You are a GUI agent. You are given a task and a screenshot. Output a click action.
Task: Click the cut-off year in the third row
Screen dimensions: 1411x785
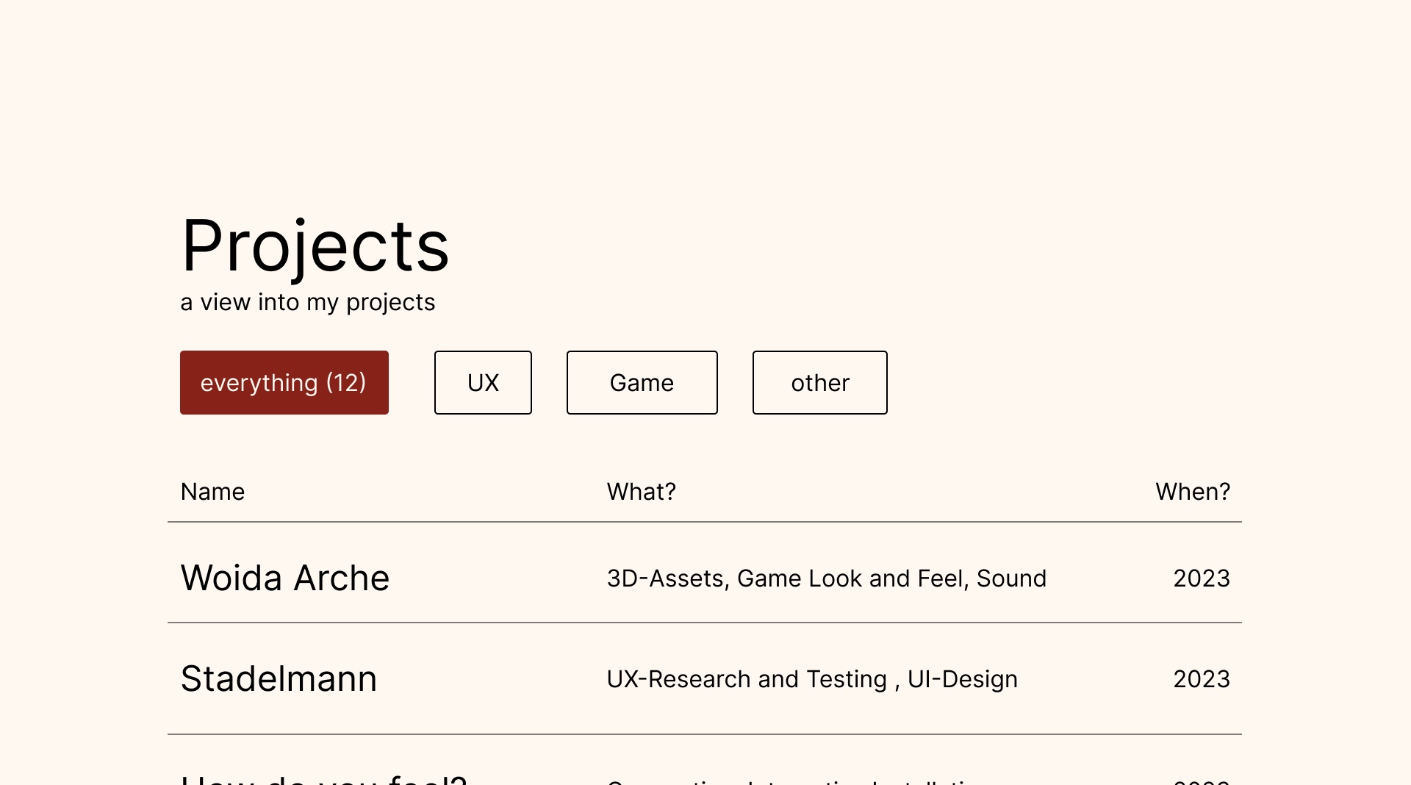point(1201,781)
